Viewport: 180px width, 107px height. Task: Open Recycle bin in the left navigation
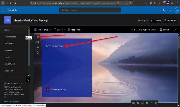(x=9, y=71)
